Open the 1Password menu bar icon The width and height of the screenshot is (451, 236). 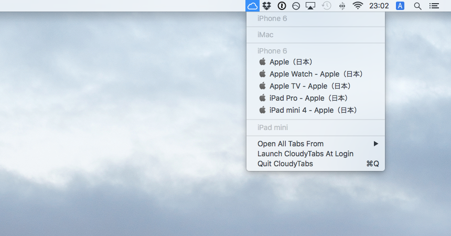282,6
